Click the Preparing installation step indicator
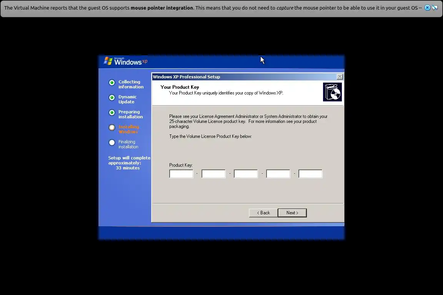This screenshot has height=295, width=443. 112,113
